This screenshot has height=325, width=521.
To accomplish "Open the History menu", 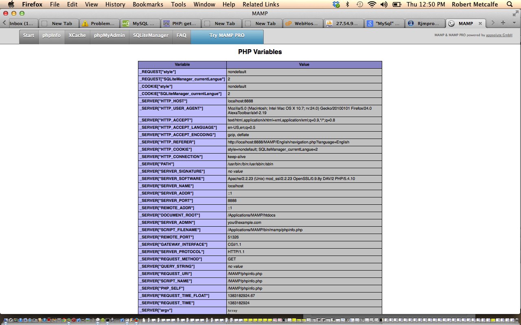I will [x=115, y=4].
